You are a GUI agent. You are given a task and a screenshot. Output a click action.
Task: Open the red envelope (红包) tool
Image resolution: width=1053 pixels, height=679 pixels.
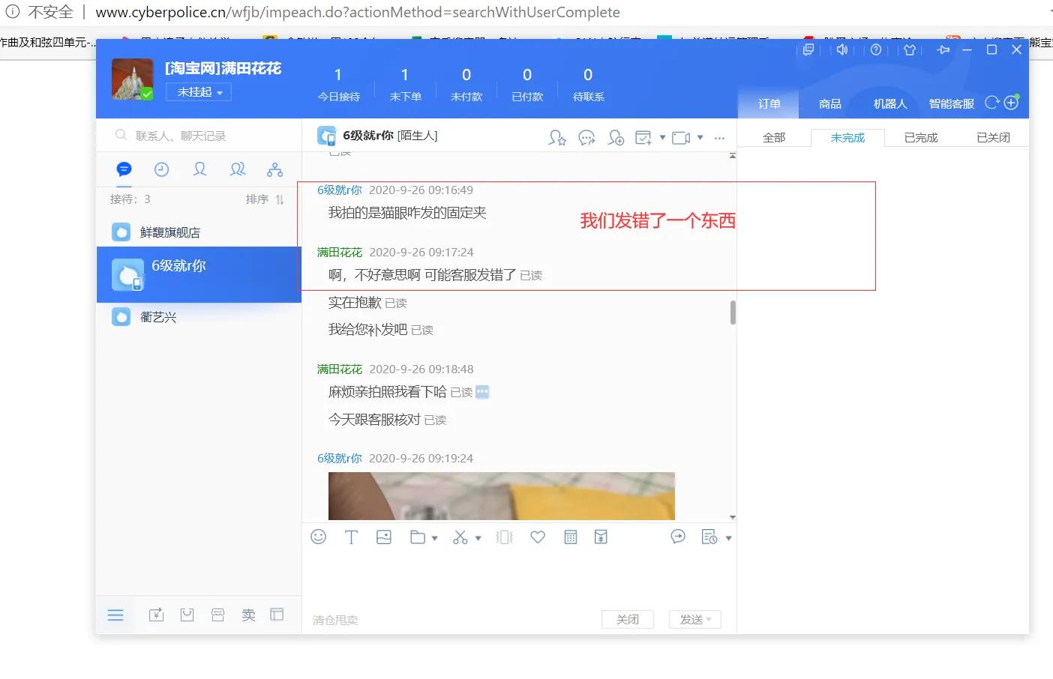pyautogui.click(x=601, y=537)
